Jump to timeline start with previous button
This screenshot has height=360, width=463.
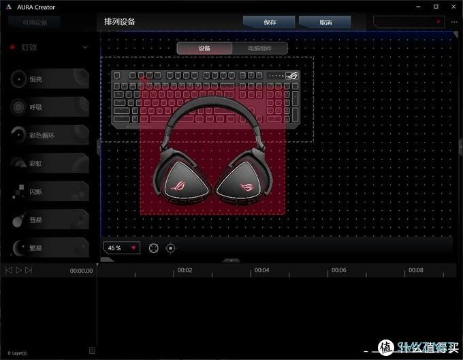9,270
